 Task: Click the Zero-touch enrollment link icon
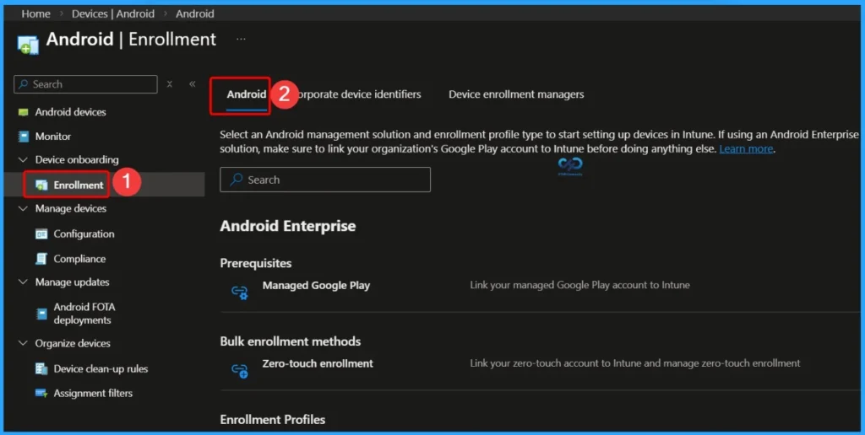239,370
